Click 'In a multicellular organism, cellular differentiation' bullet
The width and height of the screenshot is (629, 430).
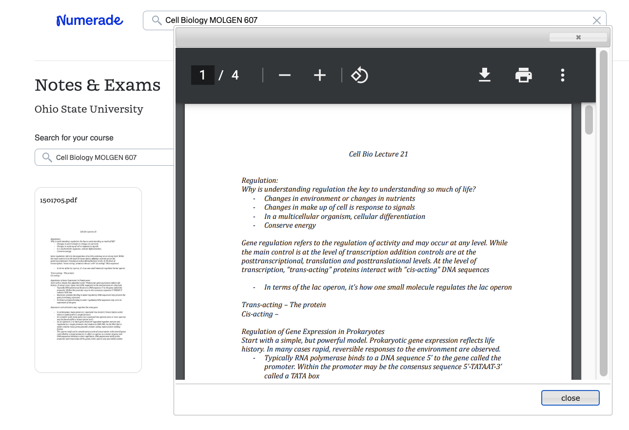pos(345,216)
